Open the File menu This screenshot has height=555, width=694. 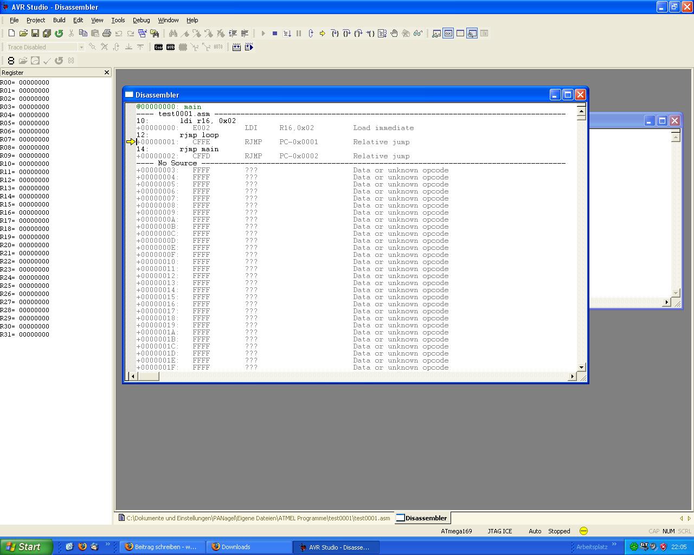pos(14,20)
